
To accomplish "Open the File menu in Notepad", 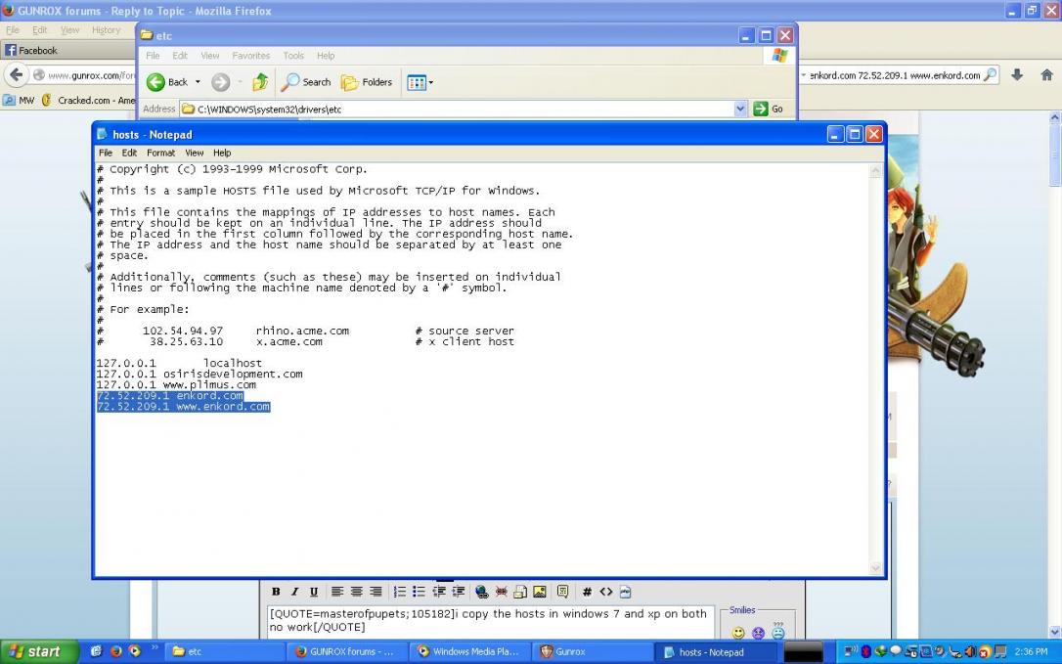I will (105, 153).
